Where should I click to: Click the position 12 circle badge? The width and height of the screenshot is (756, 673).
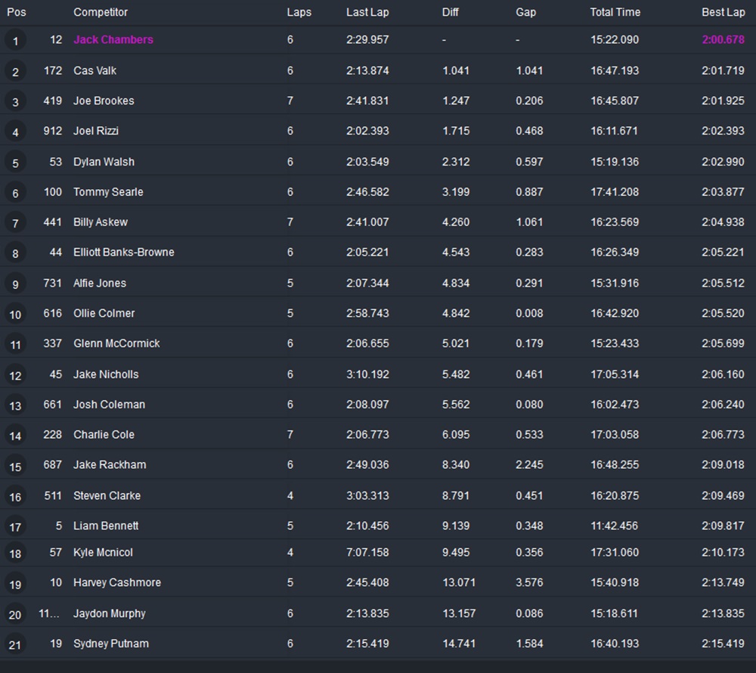pyautogui.click(x=15, y=375)
